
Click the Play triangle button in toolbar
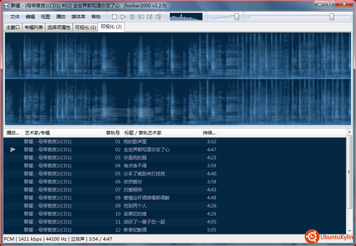123,17
